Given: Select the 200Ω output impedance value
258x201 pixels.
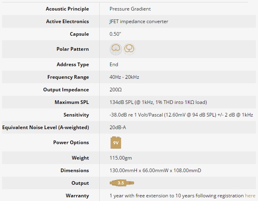Looking at the screenshot, I should 116,90.
